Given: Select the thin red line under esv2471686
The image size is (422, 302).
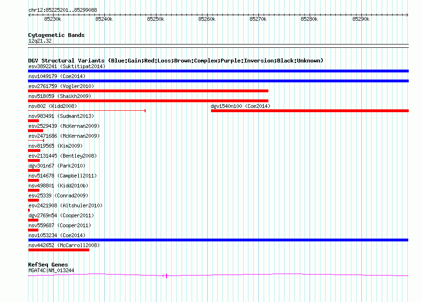Looking at the screenshot, I should click(x=36, y=141).
